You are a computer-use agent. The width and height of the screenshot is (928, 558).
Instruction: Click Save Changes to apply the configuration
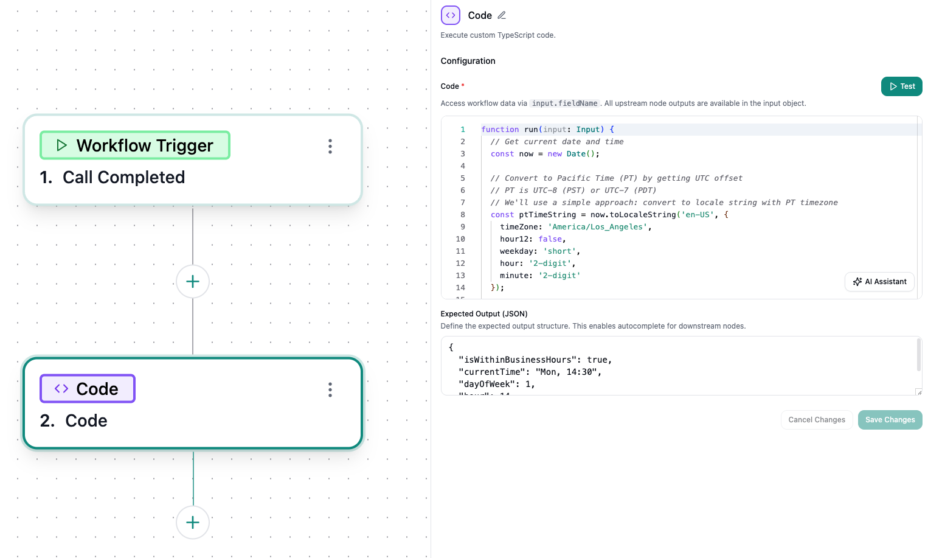click(890, 419)
